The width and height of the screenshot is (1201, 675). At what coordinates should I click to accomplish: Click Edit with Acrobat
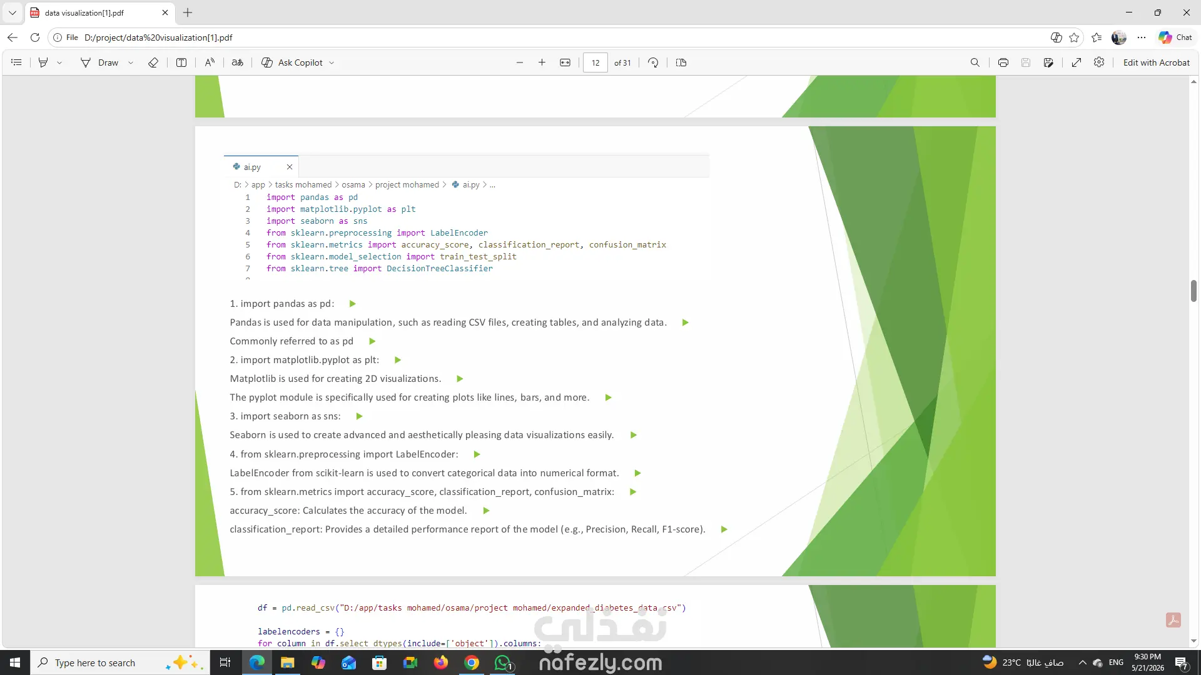tap(1156, 62)
